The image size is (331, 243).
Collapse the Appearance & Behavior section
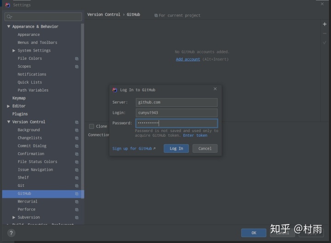(x=8, y=26)
